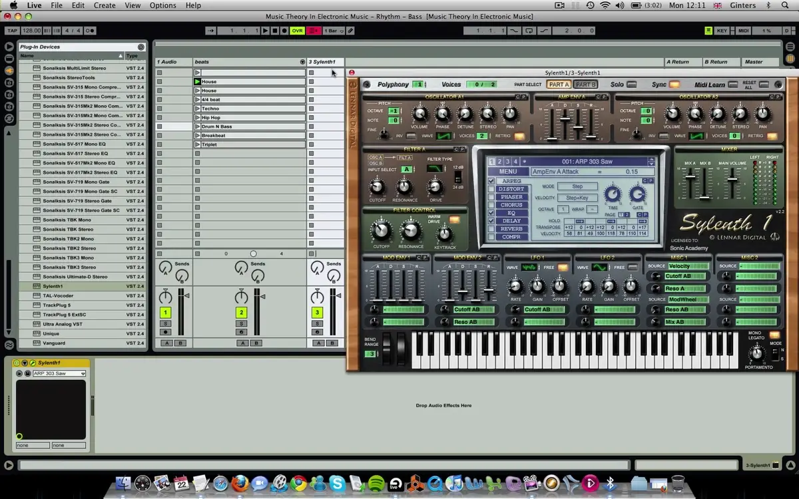The height and width of the screenshot is (499, 799).
Task: Click the transport Play button in Live
Action: (266, 31)
